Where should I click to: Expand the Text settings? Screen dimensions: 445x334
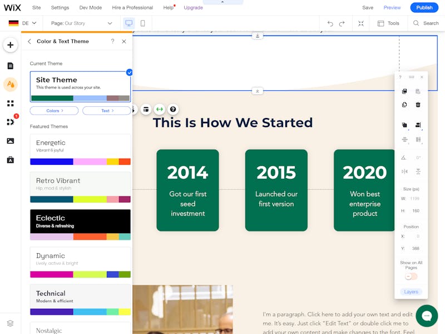pyautogui.click(x=107, y=111)
